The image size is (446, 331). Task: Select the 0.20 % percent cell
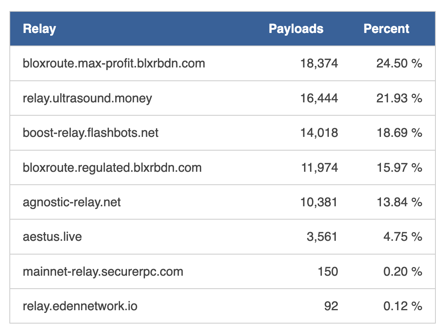click(402, 271)
